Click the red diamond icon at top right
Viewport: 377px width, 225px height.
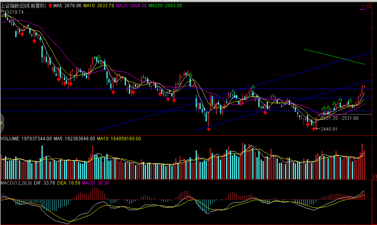tap(363, 6)
